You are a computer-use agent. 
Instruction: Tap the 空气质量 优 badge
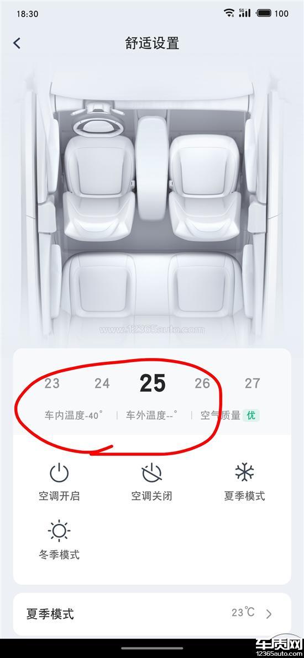251,415
